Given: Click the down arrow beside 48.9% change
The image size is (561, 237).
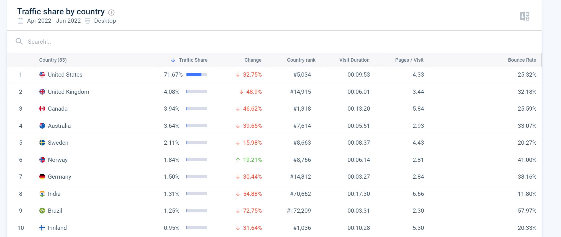Looking at the screenshot, I should pyautogui.click(x=241, y=92).
